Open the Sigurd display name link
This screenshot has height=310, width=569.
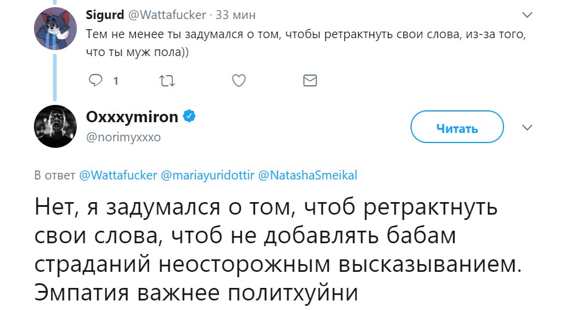(x=105, y=14)
